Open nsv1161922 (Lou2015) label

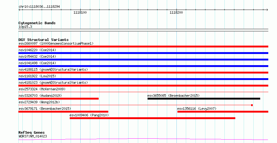point(37,76)
